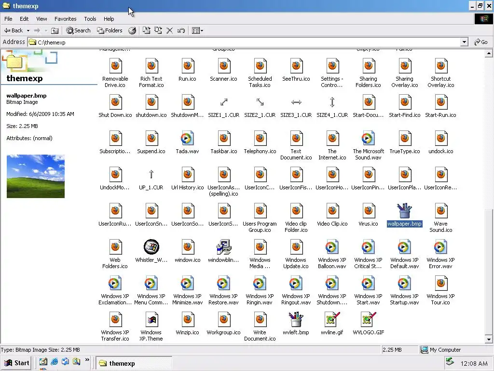Select the Virus.ico file
This screenshot has width=494, height=371.
368,215
